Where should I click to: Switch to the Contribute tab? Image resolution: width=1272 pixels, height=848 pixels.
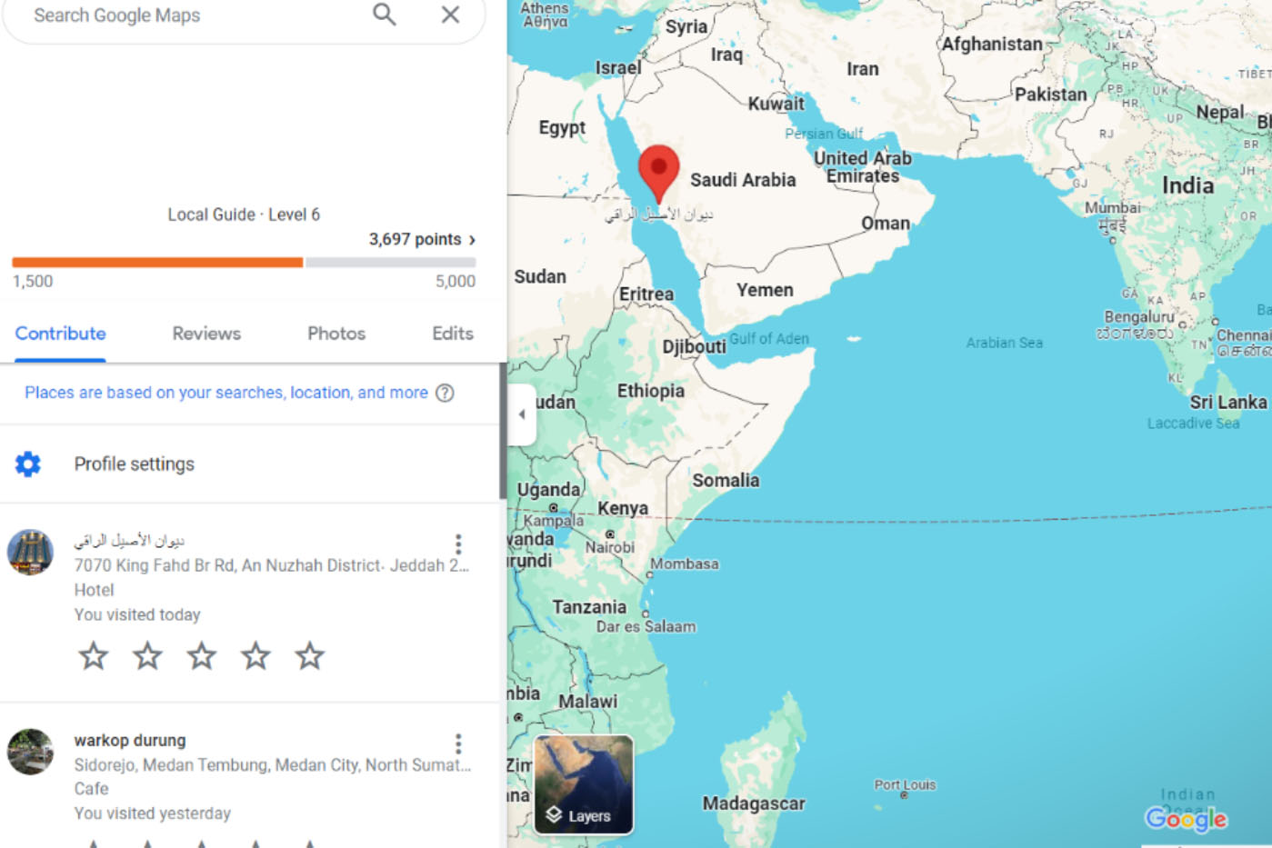click(x=60, y=334)
